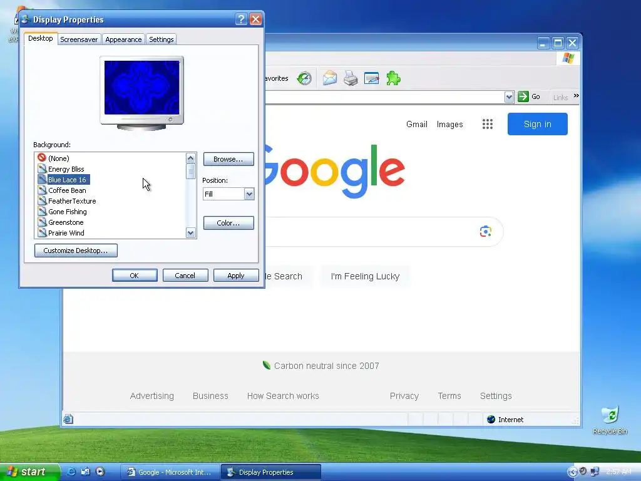The image size is (641, 481).
Task: Click the Internet zone globe icon
Action: 491,419
